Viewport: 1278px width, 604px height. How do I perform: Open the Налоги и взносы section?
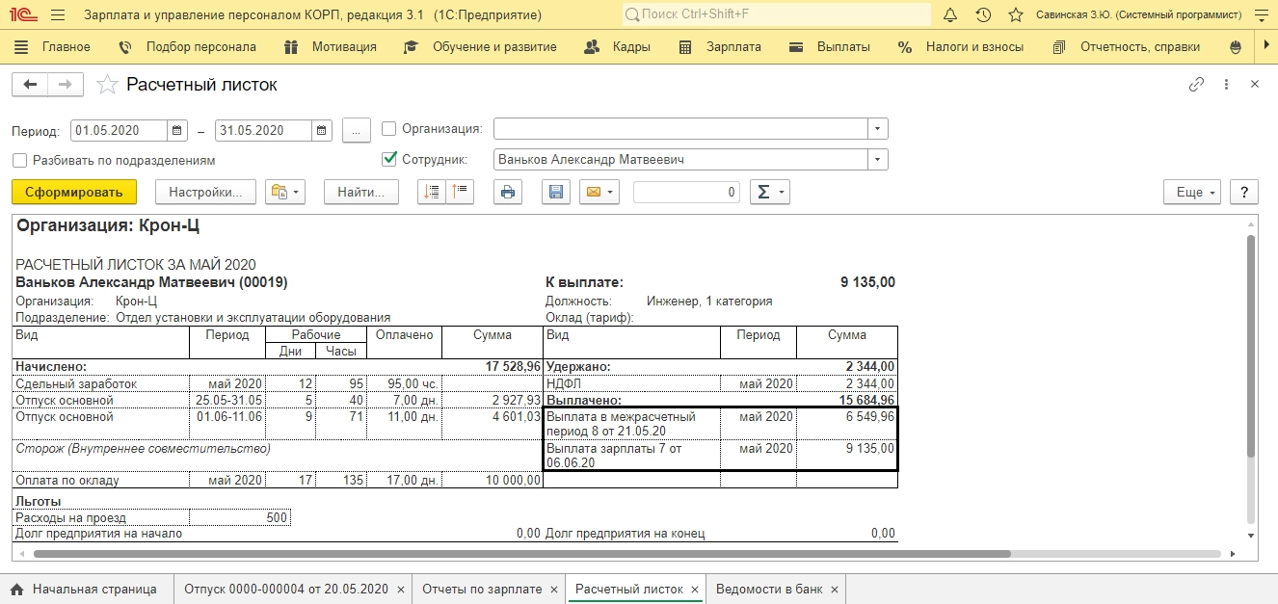click(961, 46)
